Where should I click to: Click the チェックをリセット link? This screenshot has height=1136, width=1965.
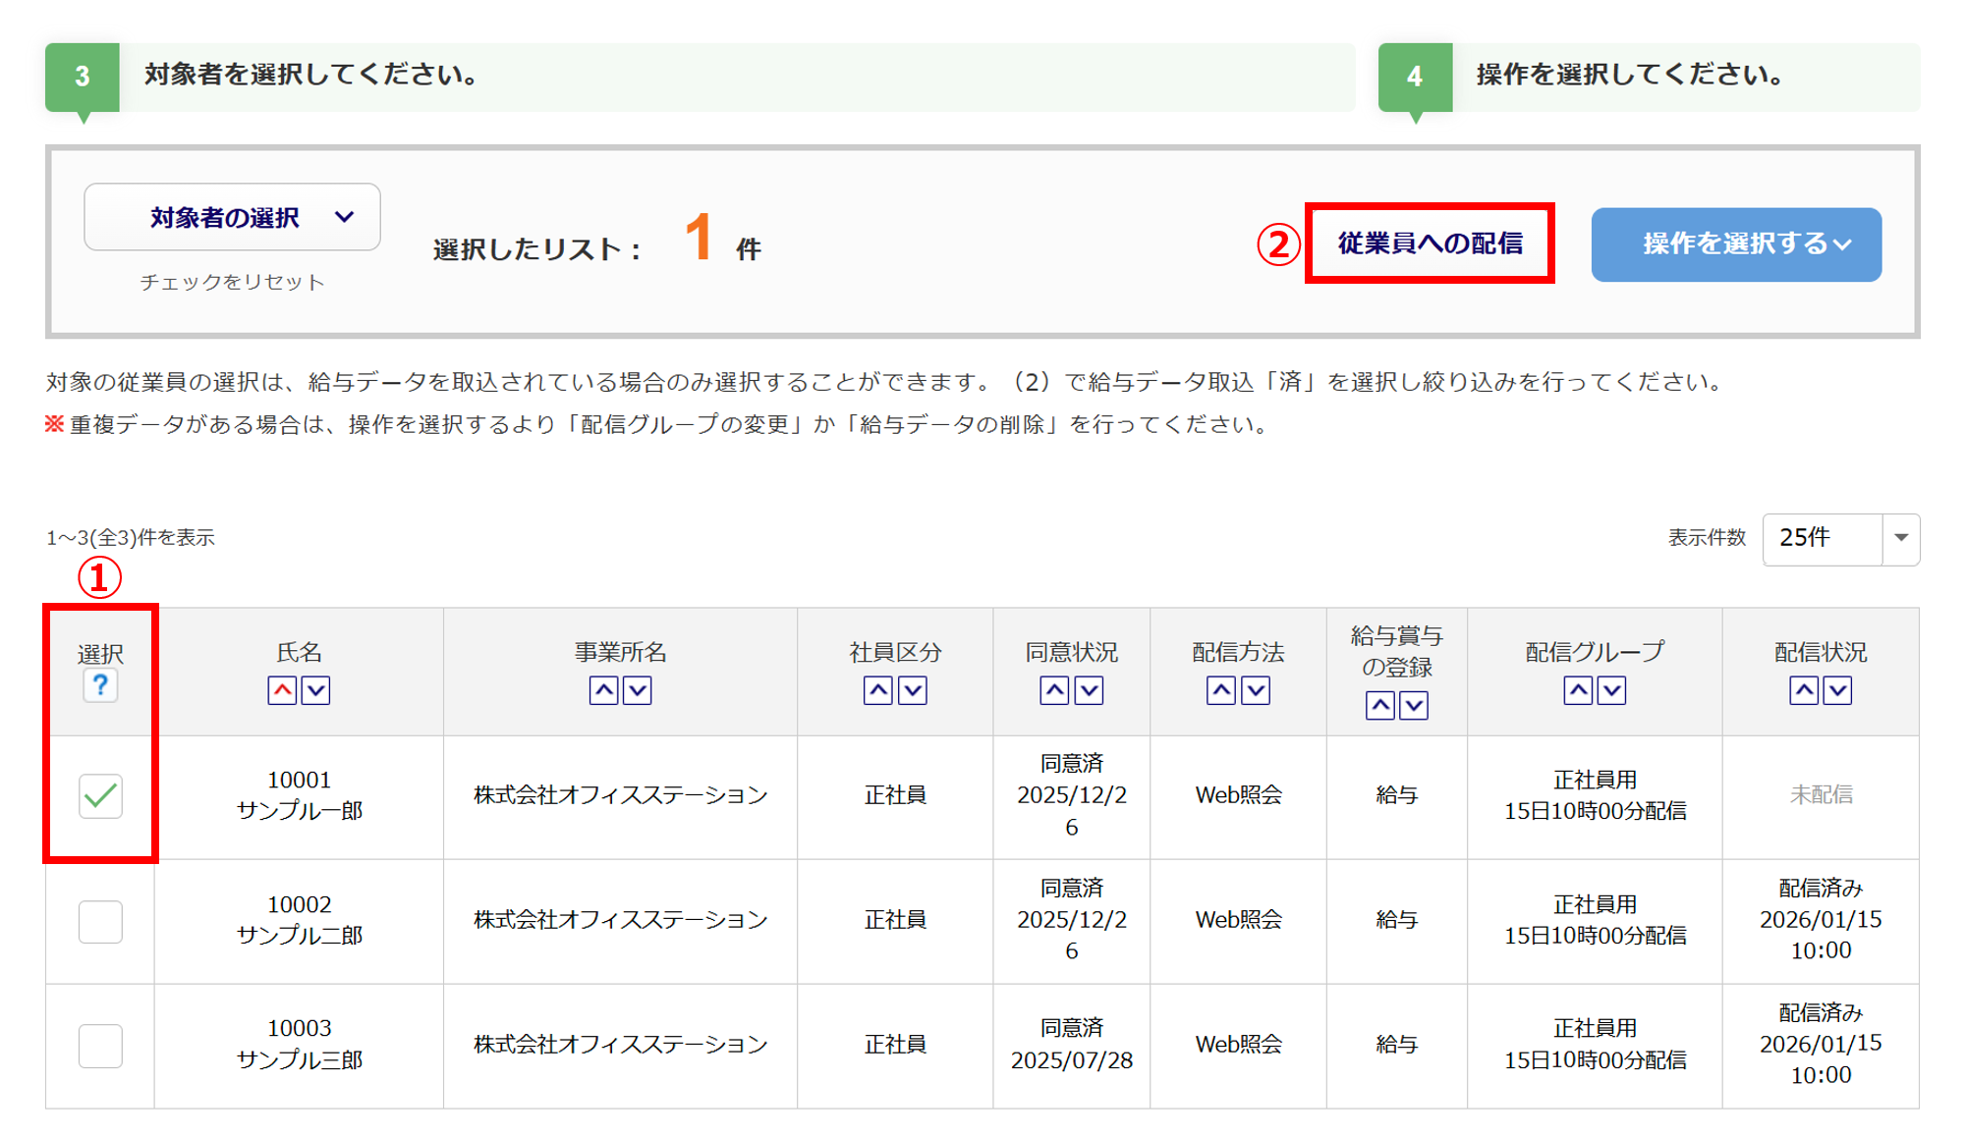click(x=232, y=282)
